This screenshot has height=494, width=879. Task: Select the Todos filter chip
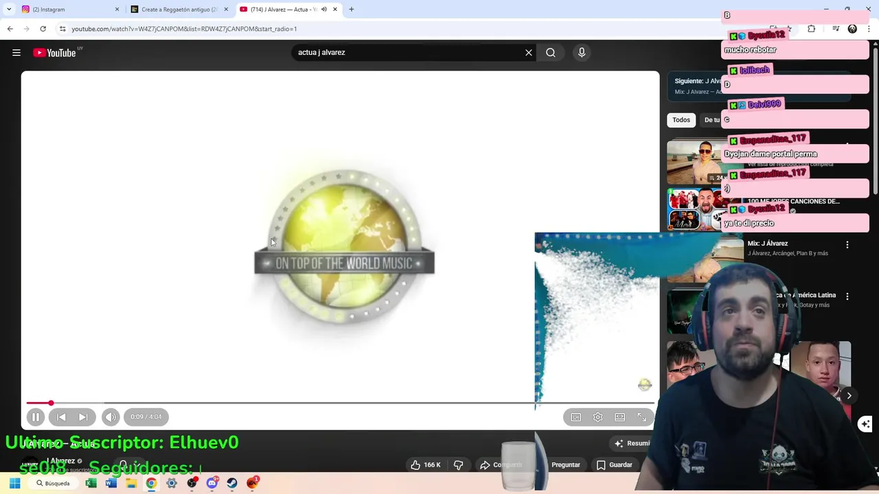click(x=681, y=120)
